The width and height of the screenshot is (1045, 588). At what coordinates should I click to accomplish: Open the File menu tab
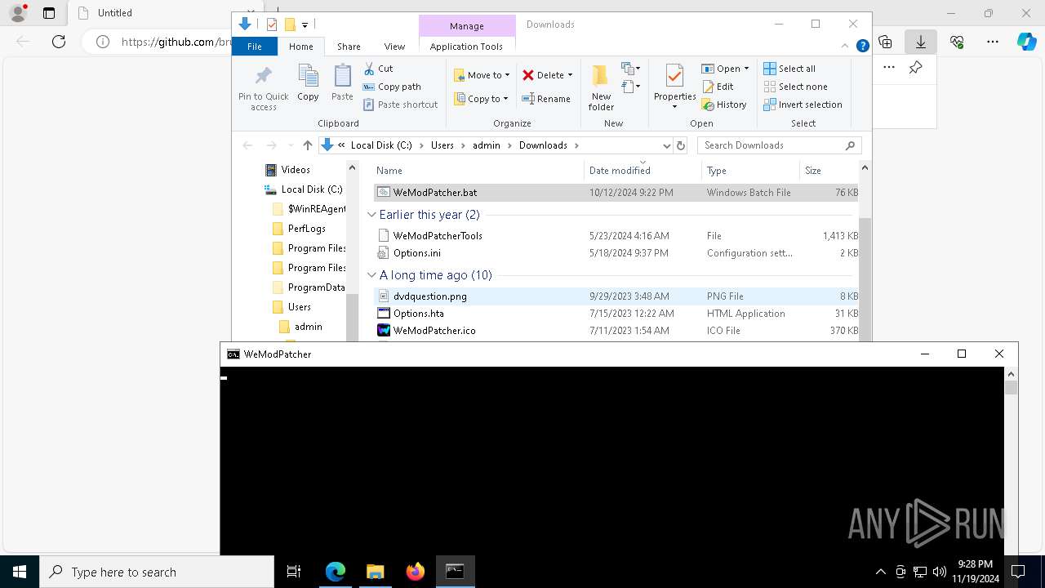pyautogui.click(x=255, y=47)
